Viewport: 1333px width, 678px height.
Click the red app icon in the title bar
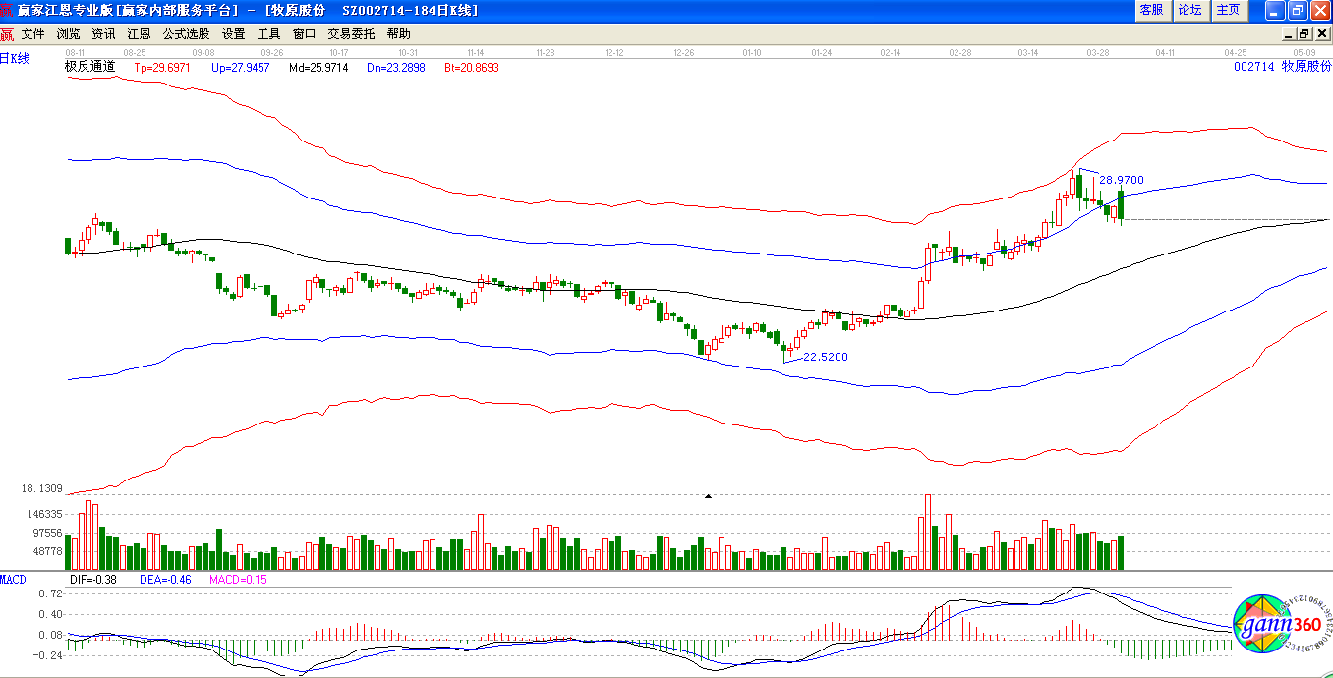pos(7,10)
